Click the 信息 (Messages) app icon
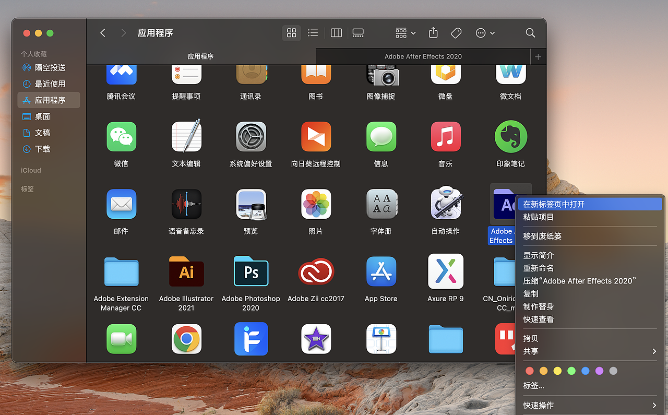 pyautogui.click(x=381, y=137)
